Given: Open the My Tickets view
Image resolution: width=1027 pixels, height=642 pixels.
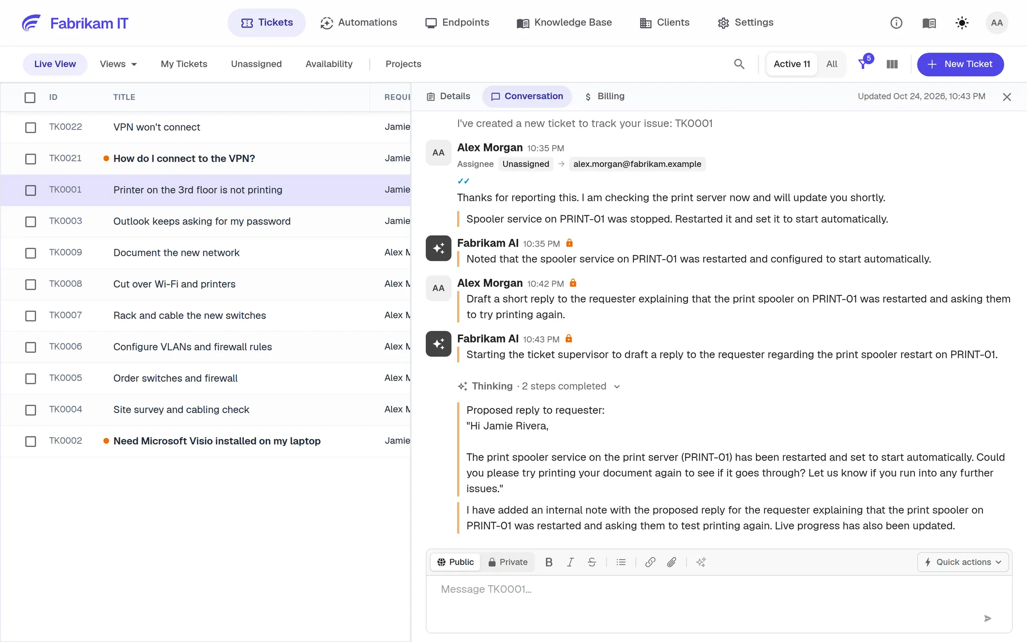Looking at the screenshot, I should click(x=184, y=64).
